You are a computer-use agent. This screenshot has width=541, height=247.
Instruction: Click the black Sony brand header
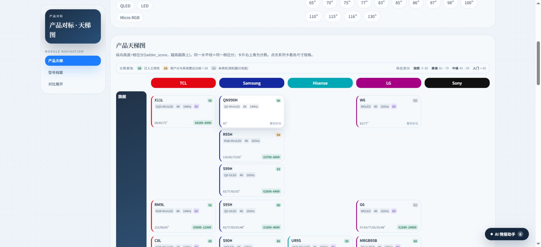click(x=457, y=83)
